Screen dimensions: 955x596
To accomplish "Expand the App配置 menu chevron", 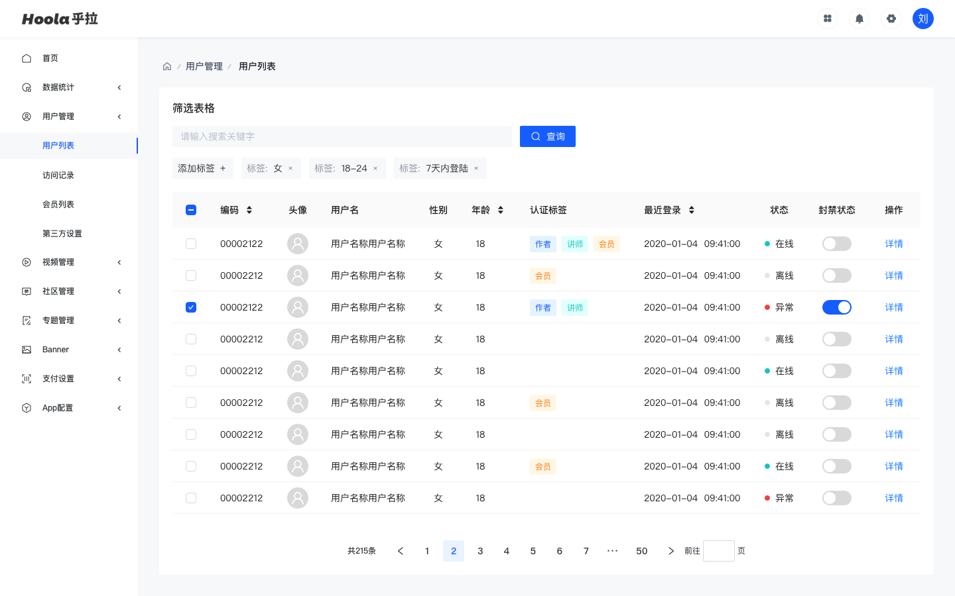I will tap(119, 408).
